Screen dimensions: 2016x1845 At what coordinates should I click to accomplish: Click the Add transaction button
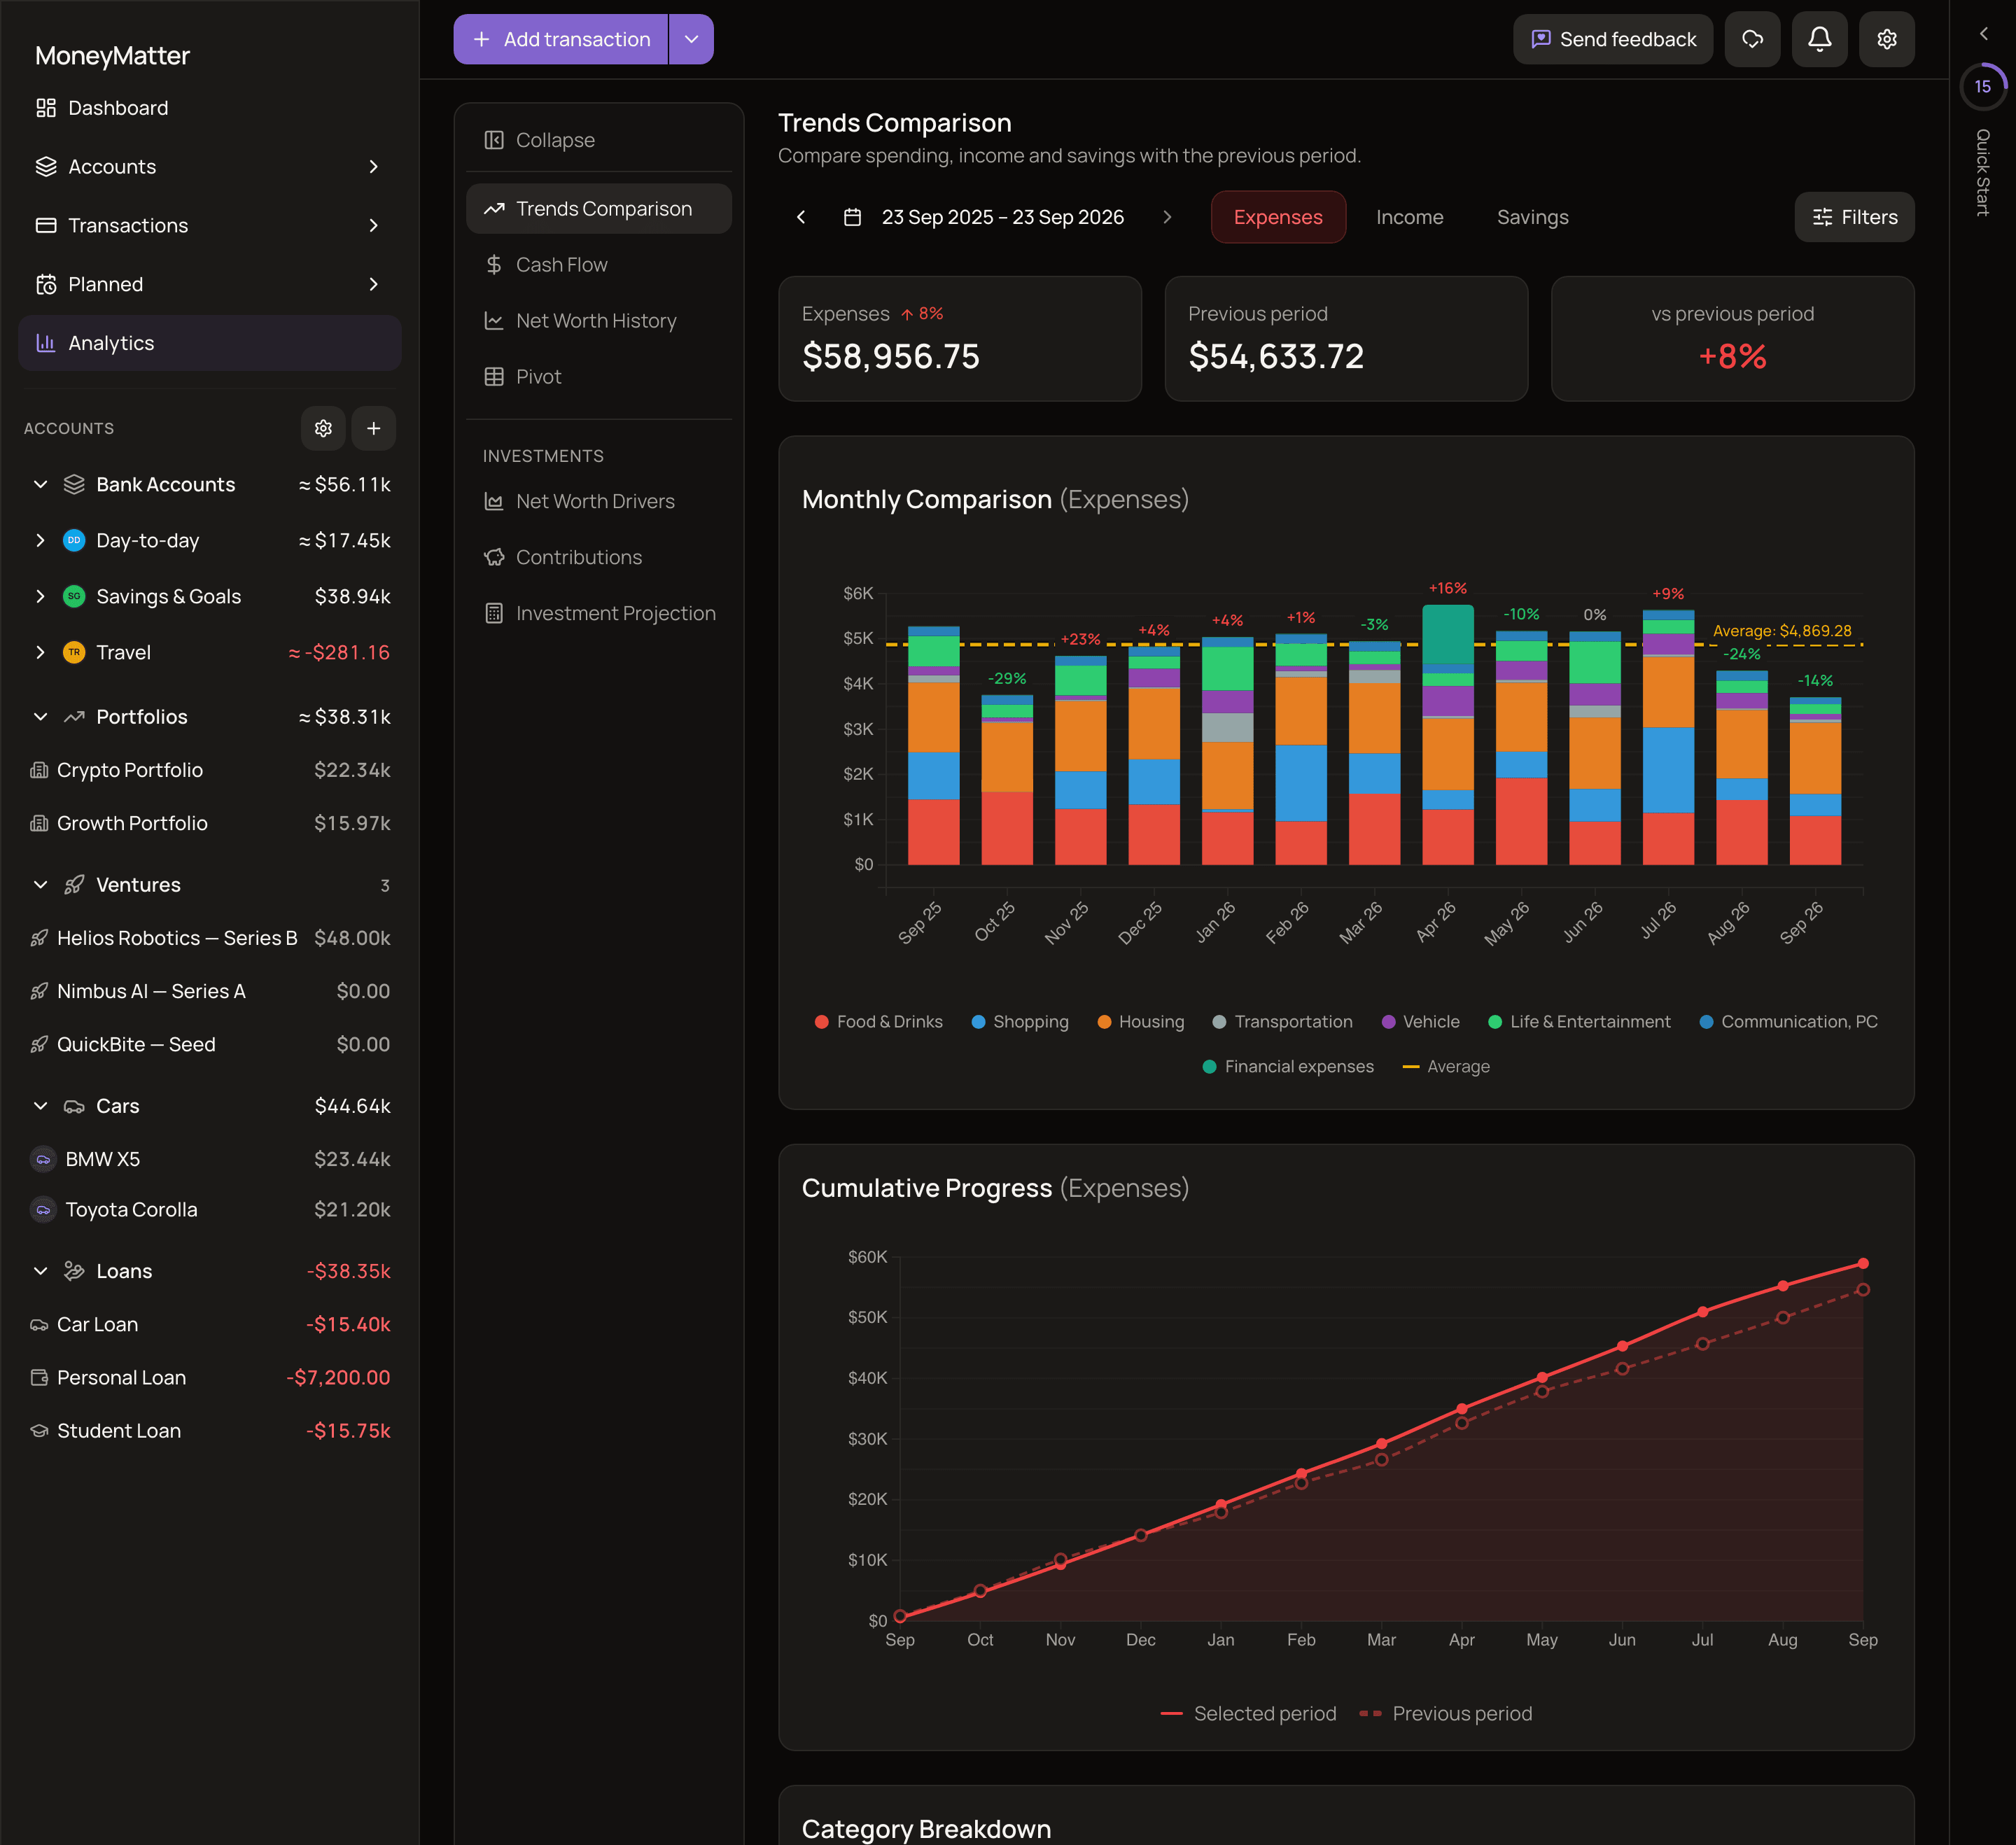tap(560, 39)
